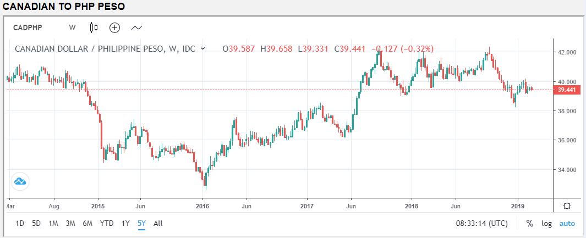The height and width of the screenshot is (238, 586).
Task: Open the W weekly interval selector
Action: point(72,27)
